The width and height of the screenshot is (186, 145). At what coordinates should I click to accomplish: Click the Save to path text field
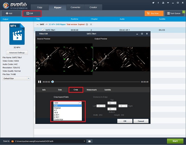click(x=48, y=141)
